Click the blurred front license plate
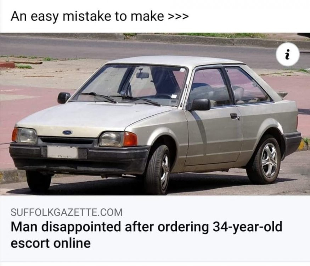The height and width of the screenshot is (266, 310). (62, 152)
